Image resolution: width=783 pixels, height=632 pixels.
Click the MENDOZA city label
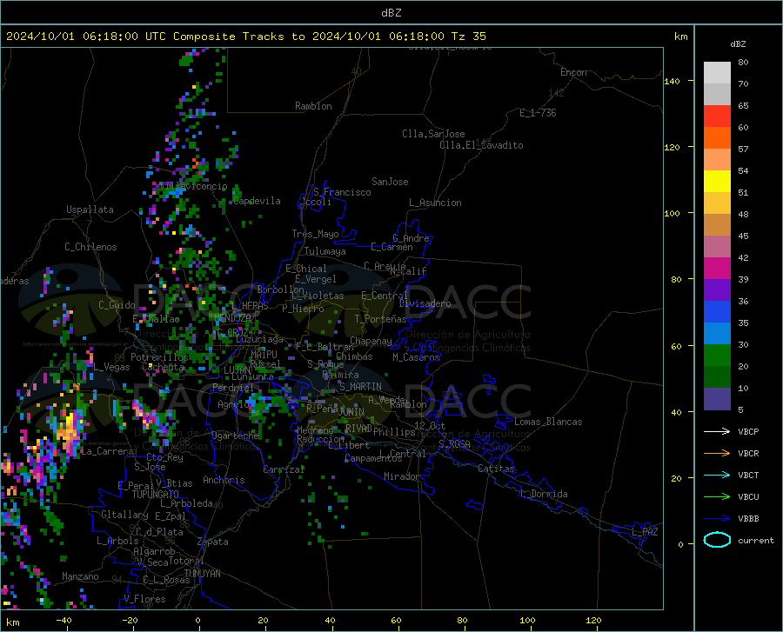[232, 317]
